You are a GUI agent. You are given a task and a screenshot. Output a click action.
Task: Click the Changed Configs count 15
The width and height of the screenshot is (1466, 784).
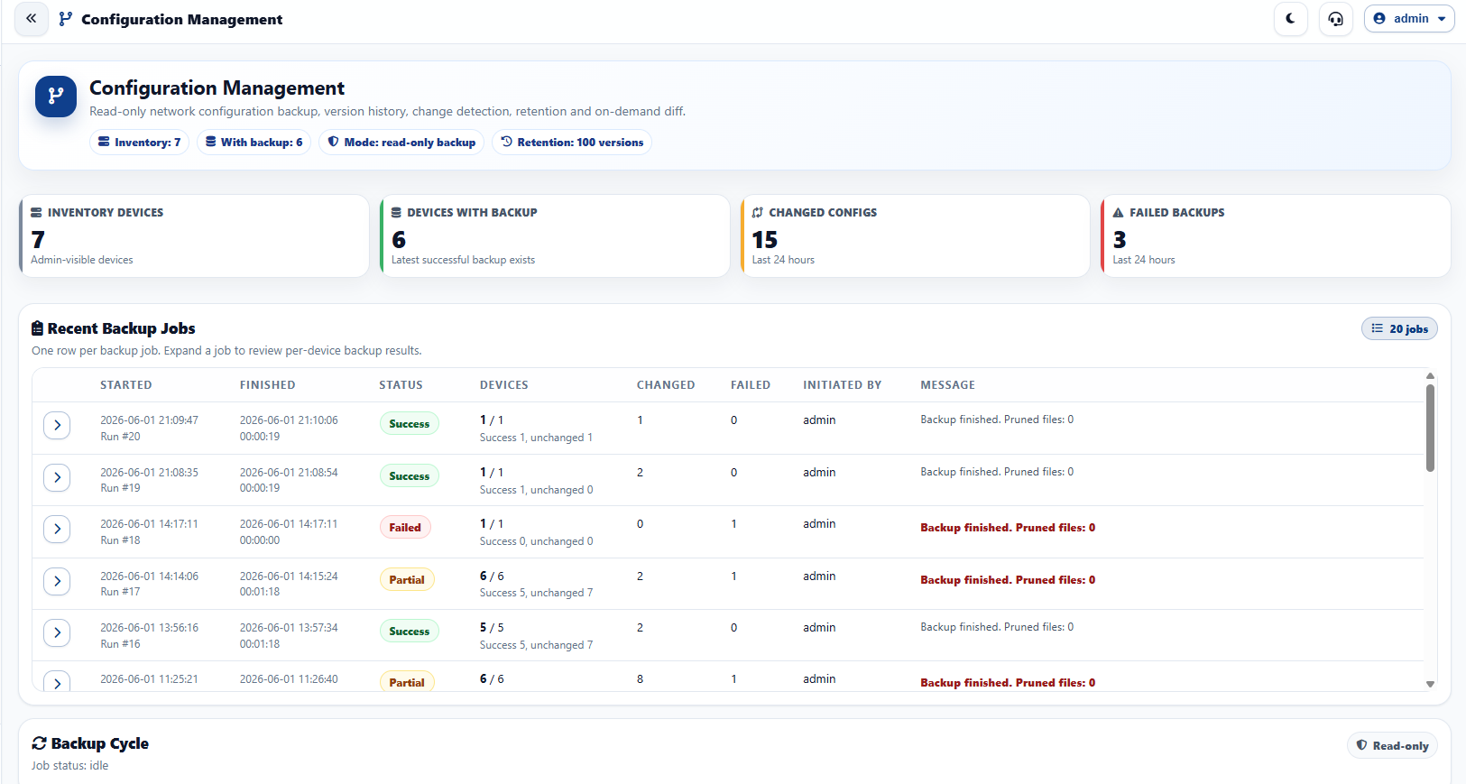[765, 240]
